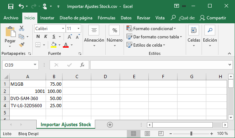Open Número format group

(x=115, y=36)
